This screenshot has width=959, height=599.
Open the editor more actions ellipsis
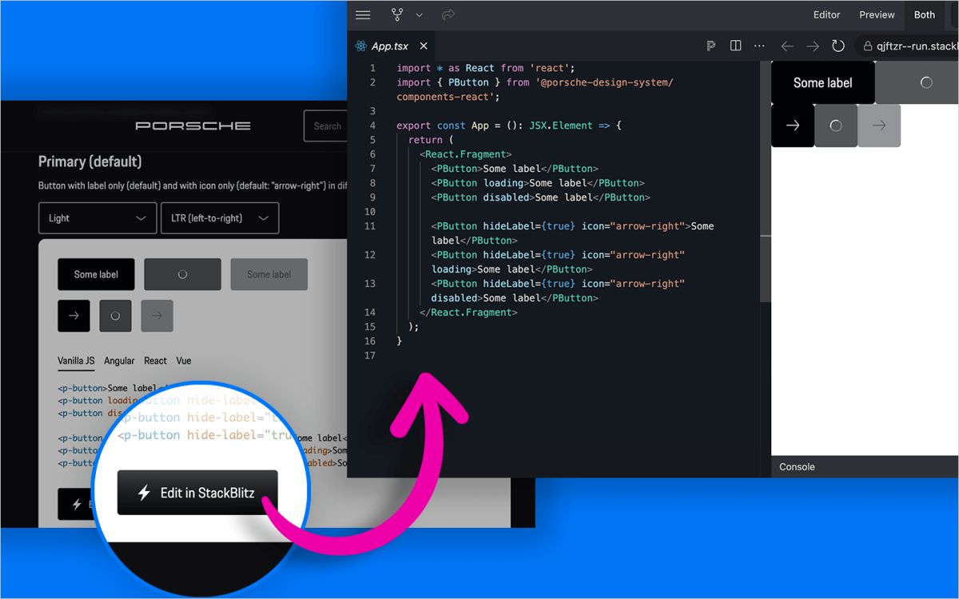click(759, 46)
